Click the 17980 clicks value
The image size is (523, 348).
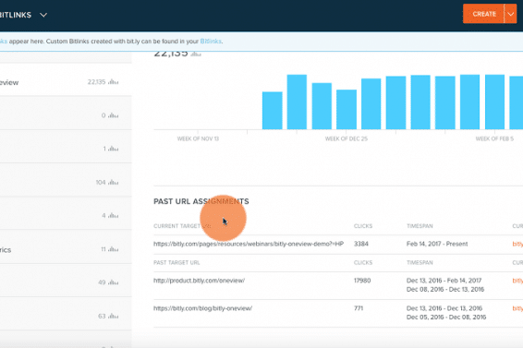362,281
